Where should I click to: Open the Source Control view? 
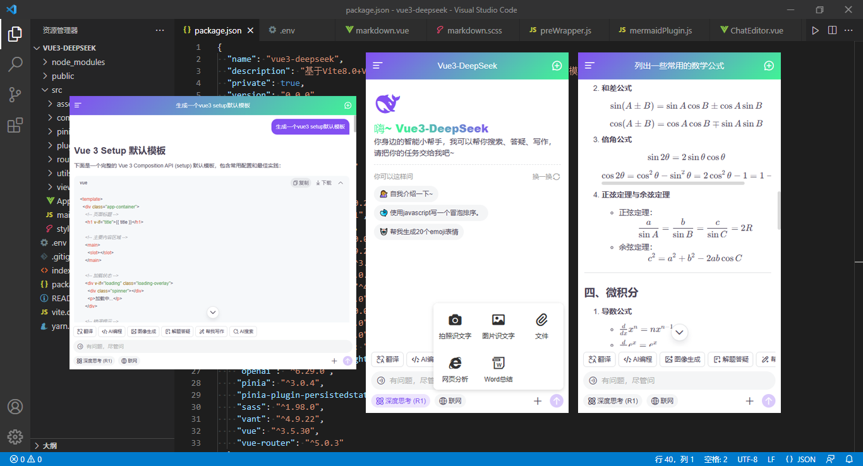click(15, 95)
